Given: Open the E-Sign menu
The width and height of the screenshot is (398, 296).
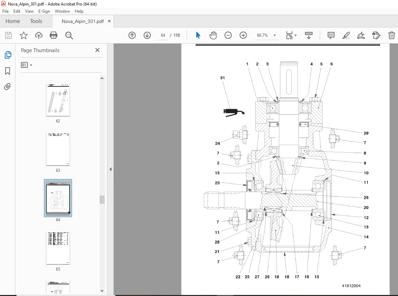Looking at the screenshot, I should coord(44,11).
